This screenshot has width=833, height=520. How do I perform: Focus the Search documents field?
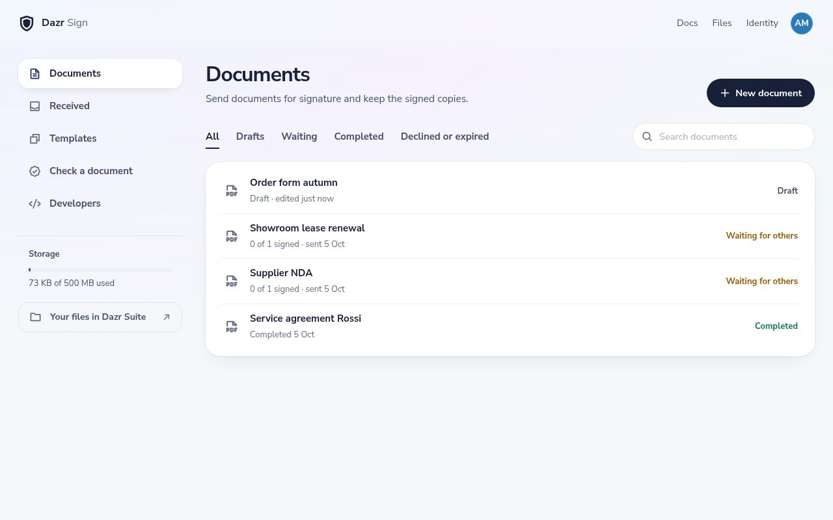pyautogui.click(x=724, y=136)
